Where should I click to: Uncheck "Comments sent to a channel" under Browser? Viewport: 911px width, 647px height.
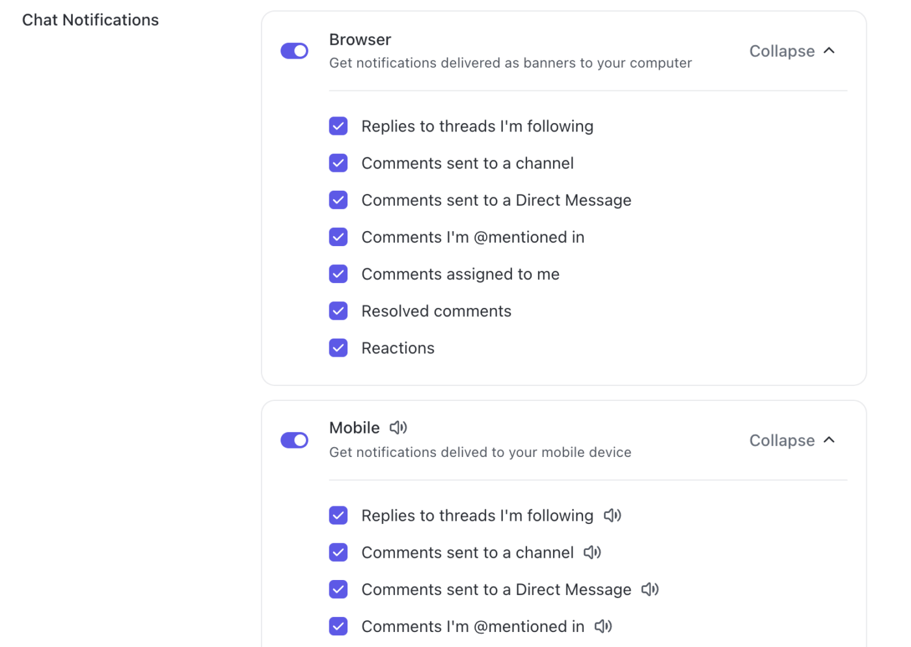coord(338,163)
